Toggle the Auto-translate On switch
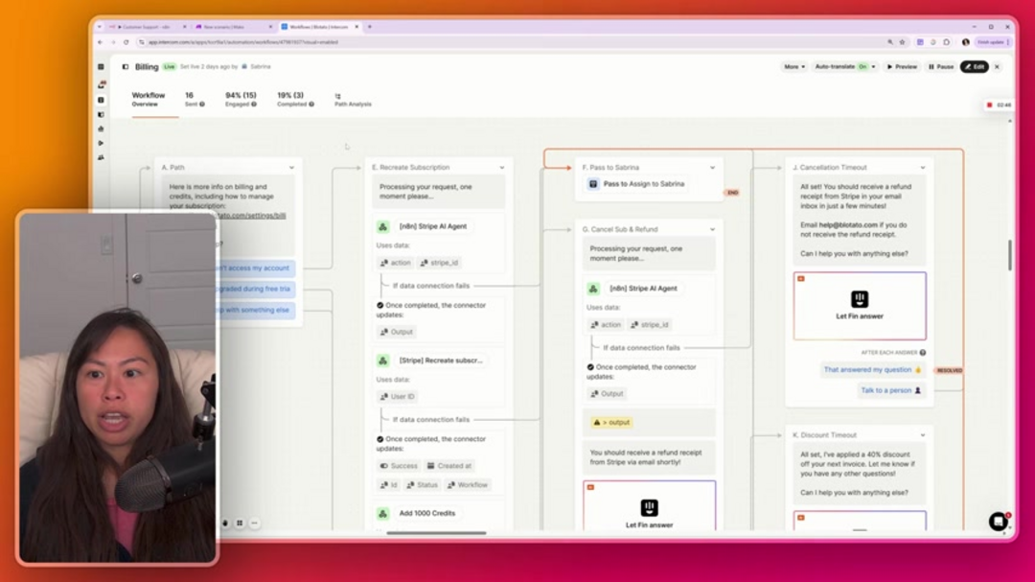 tap(862, 67)
